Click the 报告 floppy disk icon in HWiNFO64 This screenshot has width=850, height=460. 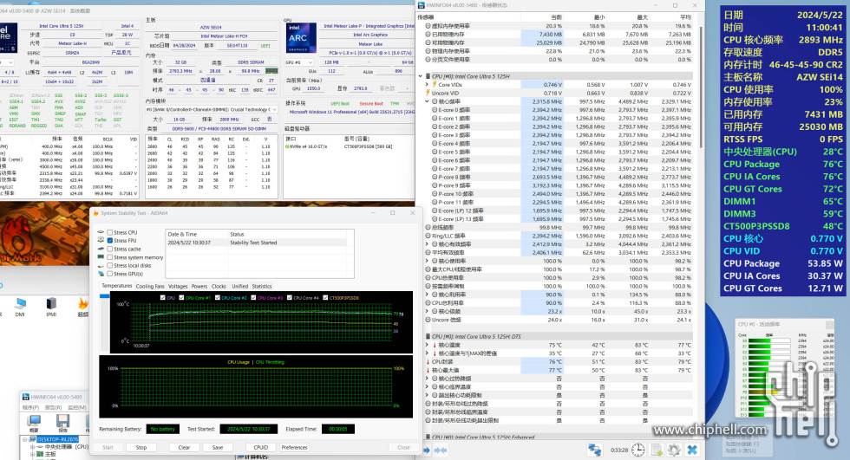click(x=62, y=420)
